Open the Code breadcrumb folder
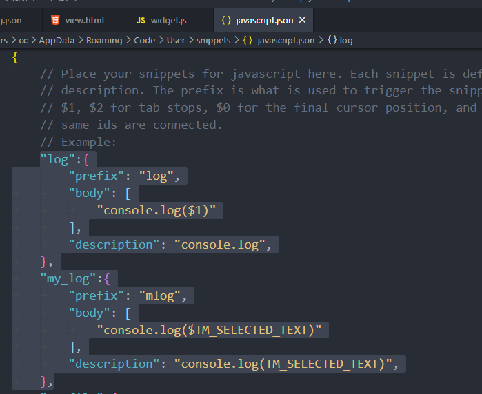The image size is (482, 394). 145,40
